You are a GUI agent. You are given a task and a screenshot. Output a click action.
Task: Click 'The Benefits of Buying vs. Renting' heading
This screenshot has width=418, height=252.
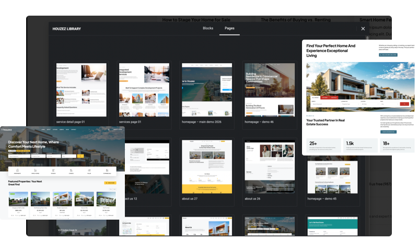296,20
